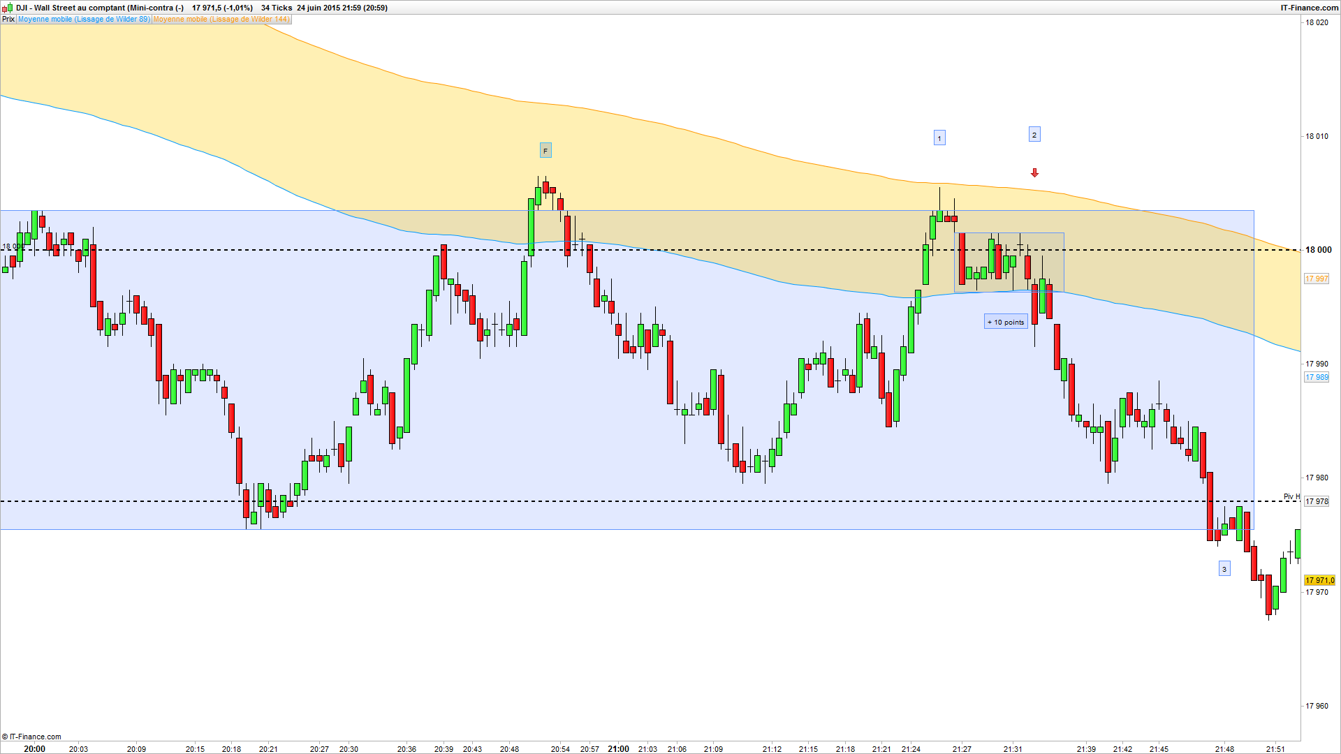
Task: Click the © IT-Finance.com copyright text
Action: click(x=32, y=737)
